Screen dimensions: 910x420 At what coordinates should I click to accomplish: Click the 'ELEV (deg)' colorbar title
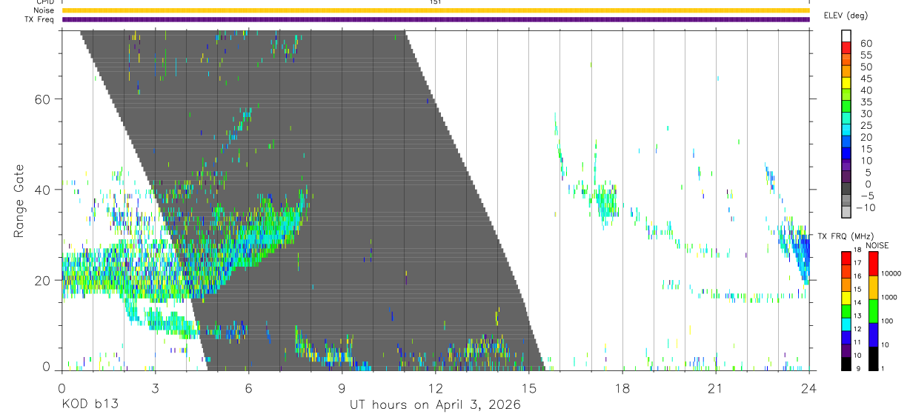tap(847, 16)
